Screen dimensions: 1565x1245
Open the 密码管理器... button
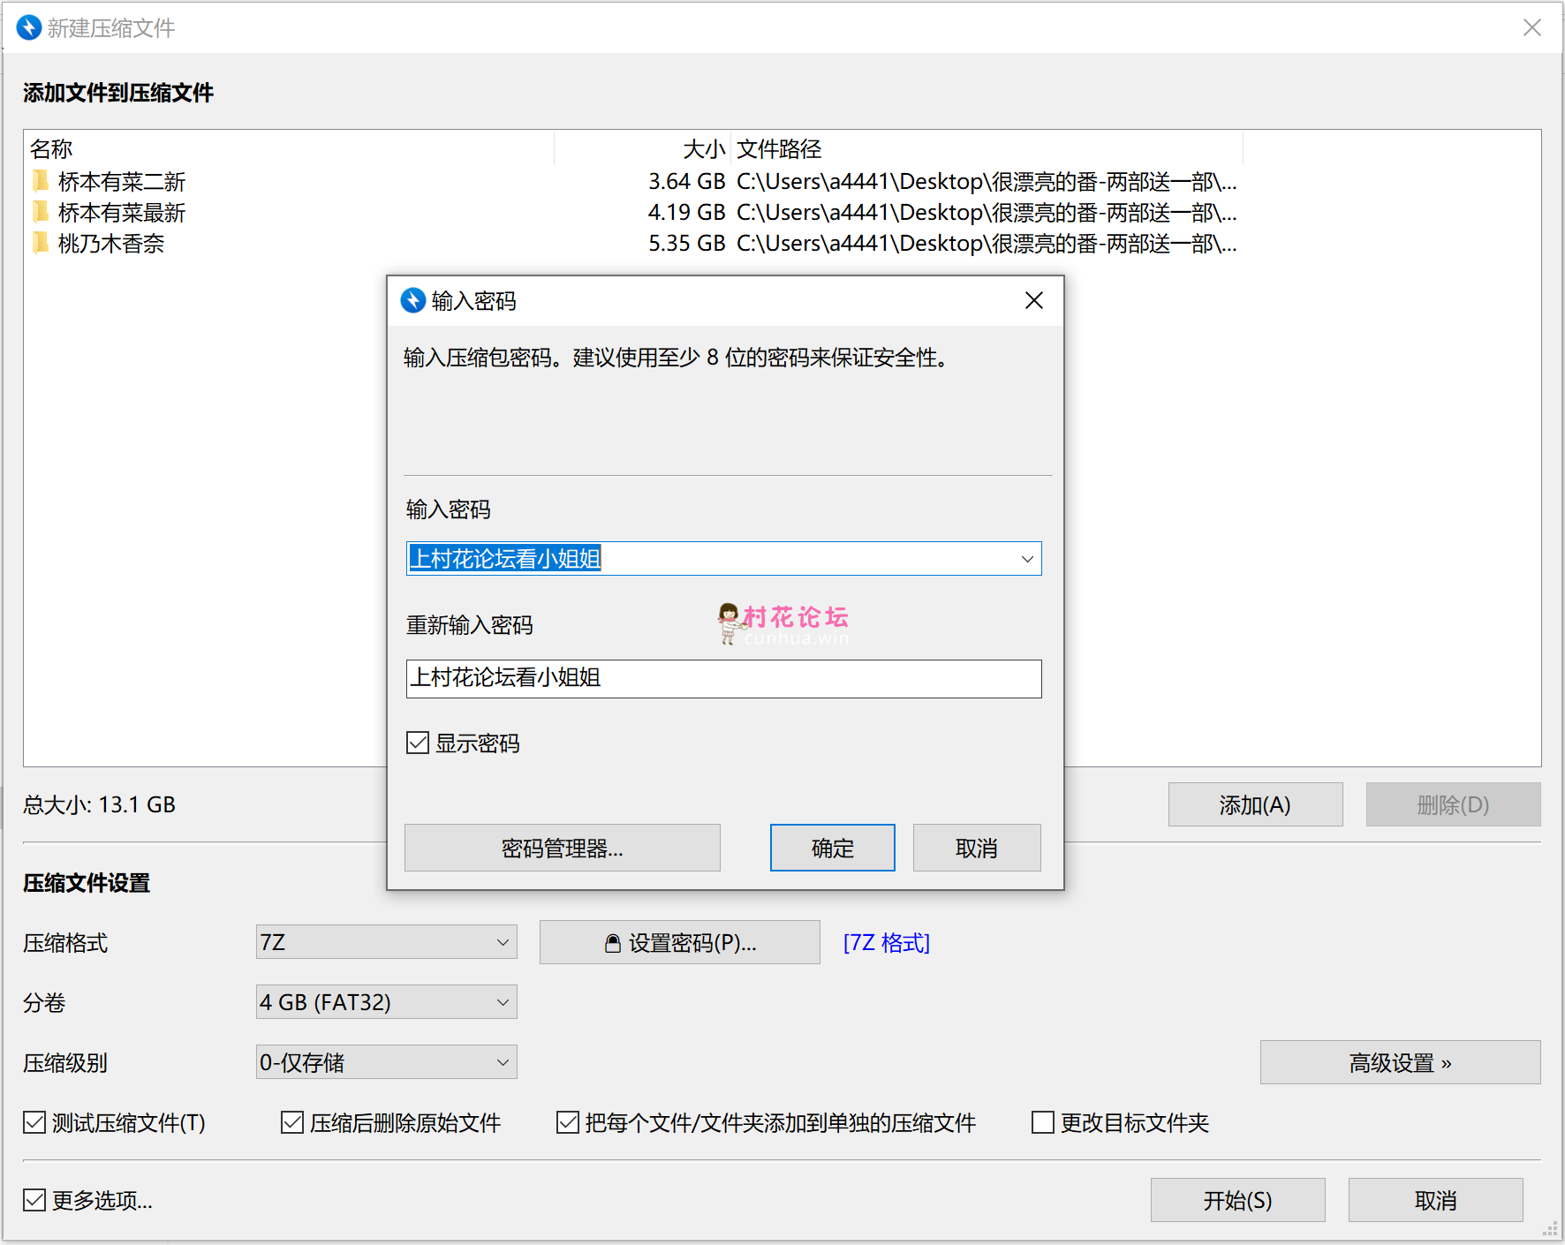pyautogui.click(x=563, y=848)
